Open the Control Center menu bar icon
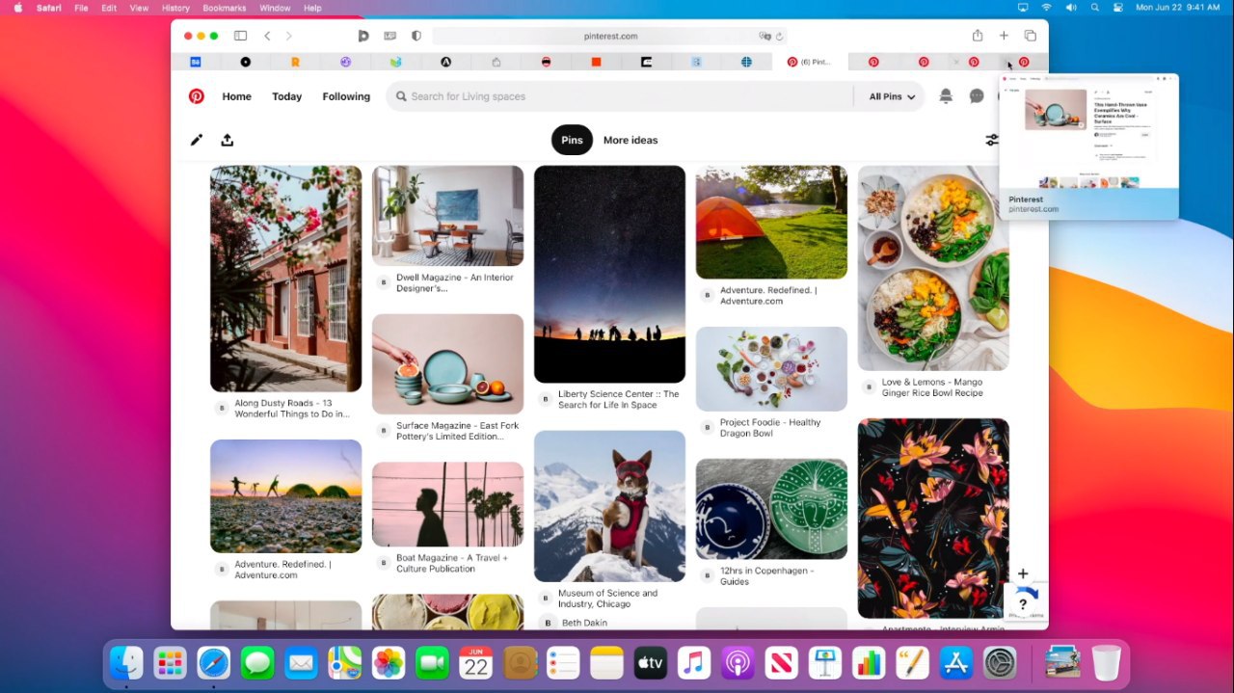The image size is (1234, 693). (x=1118, y=8)
